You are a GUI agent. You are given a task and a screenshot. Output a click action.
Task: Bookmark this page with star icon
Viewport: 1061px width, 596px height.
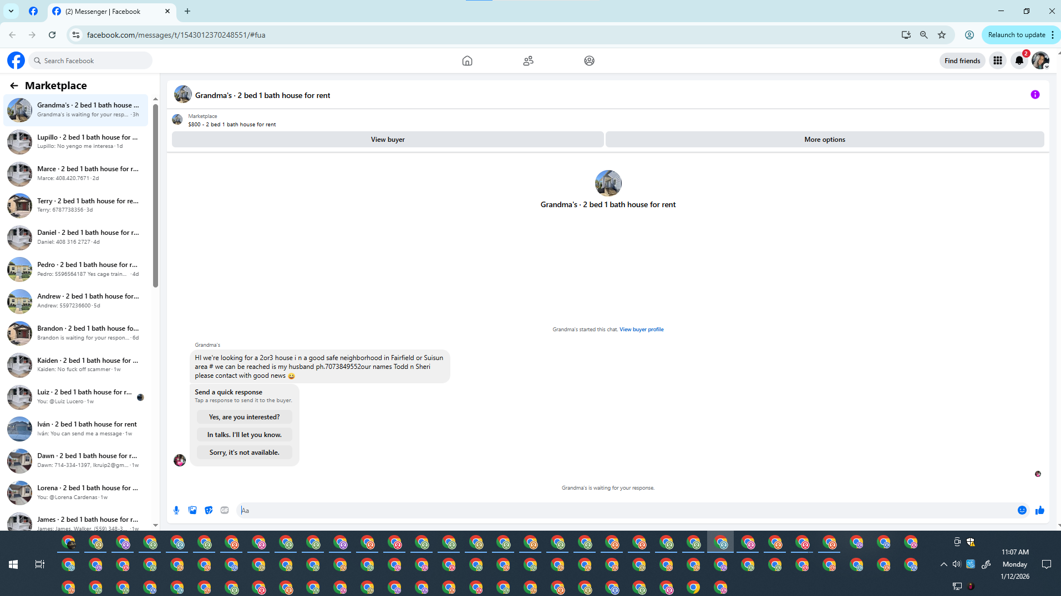(942, 35)
